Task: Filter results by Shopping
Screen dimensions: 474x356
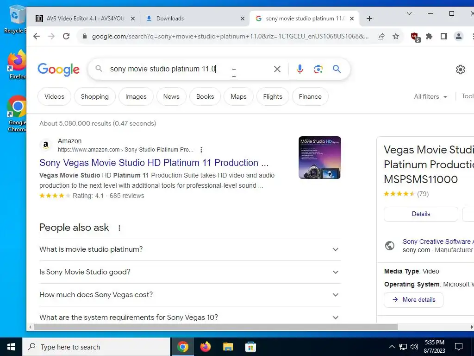Action: 94,96
